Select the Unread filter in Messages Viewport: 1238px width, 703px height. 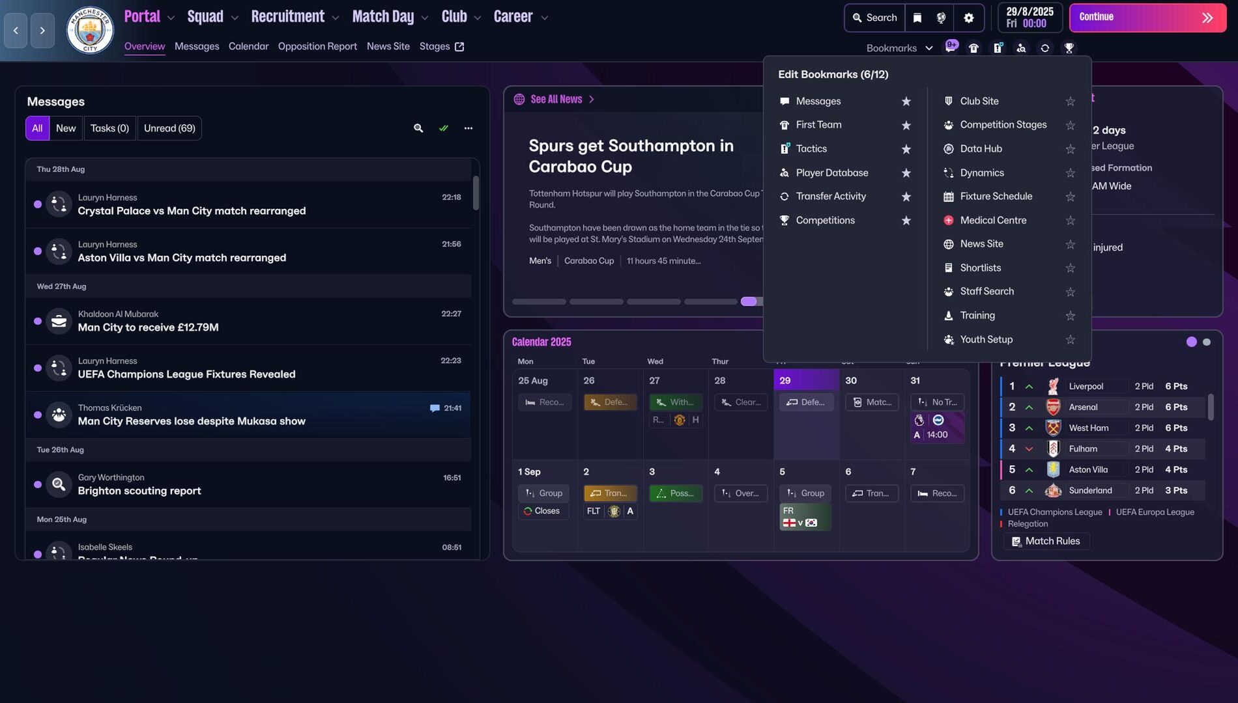coord(169,128)
